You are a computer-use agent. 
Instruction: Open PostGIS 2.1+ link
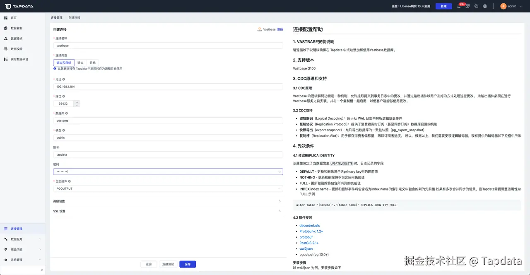click(x=309, y=243)
